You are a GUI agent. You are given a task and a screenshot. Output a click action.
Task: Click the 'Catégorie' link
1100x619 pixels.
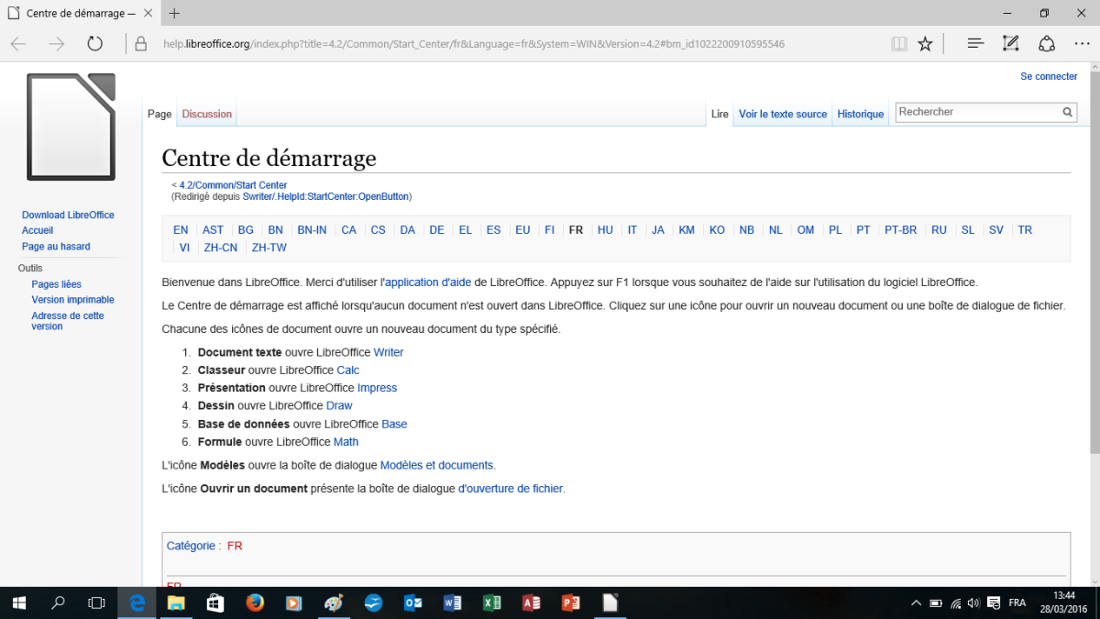tap(191, 546)
